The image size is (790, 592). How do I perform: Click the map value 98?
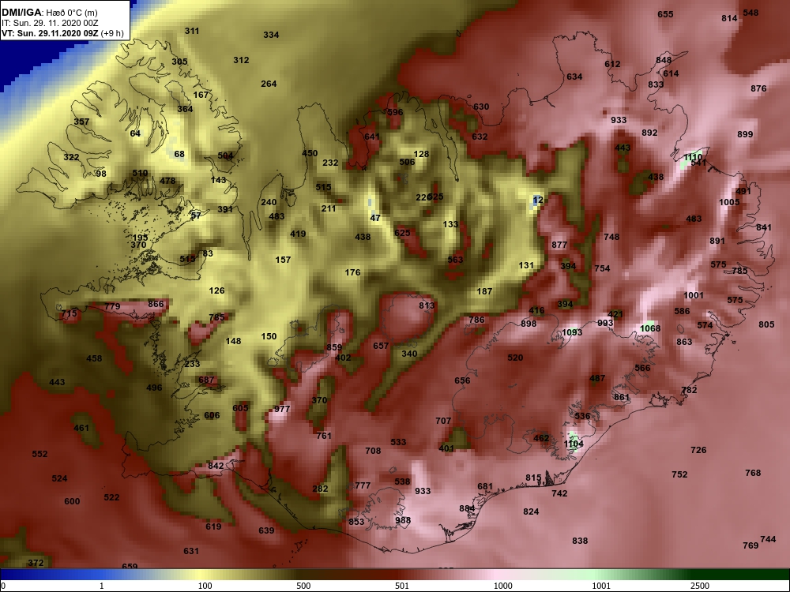(x=101, y=174)
